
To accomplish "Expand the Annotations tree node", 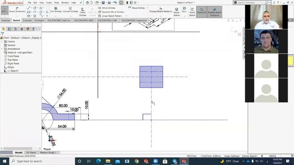I will 2,49.
